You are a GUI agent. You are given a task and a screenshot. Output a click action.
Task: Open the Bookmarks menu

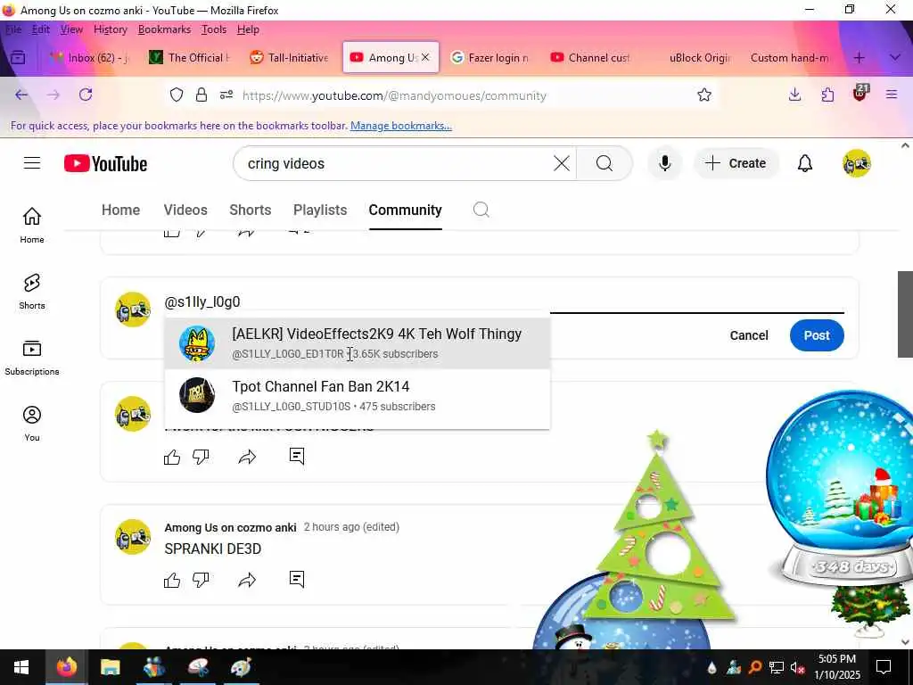(164, 29)
